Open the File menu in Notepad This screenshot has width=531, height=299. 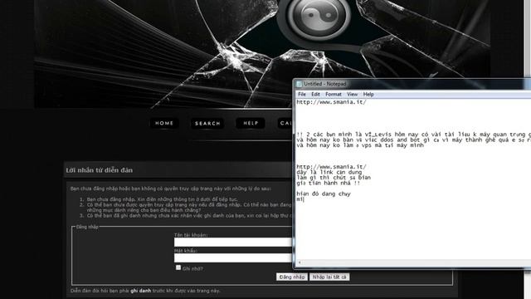point(302,94)
